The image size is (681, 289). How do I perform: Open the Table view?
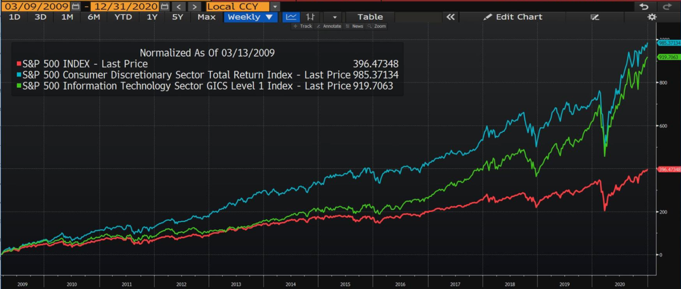370,17
